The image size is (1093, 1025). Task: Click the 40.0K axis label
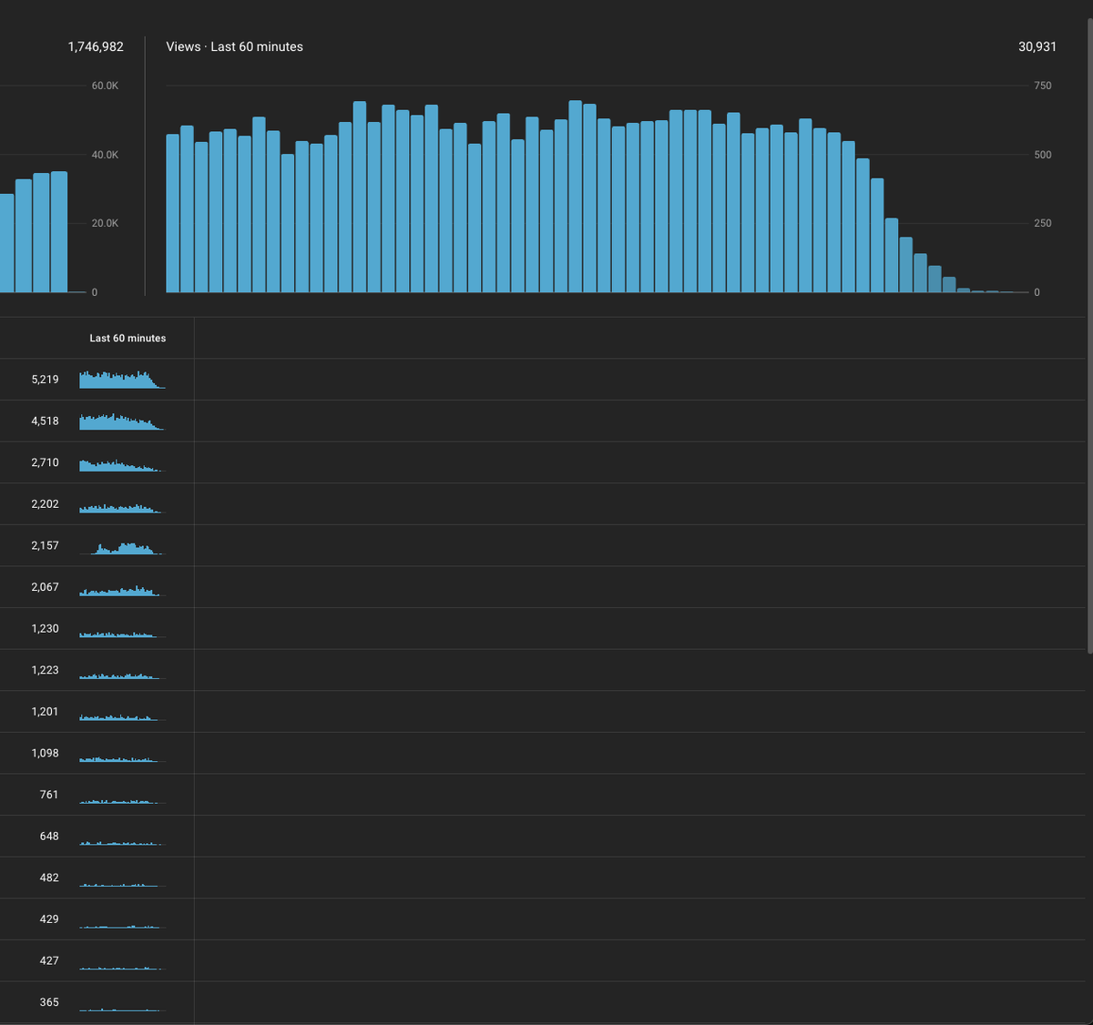[105, 155]
